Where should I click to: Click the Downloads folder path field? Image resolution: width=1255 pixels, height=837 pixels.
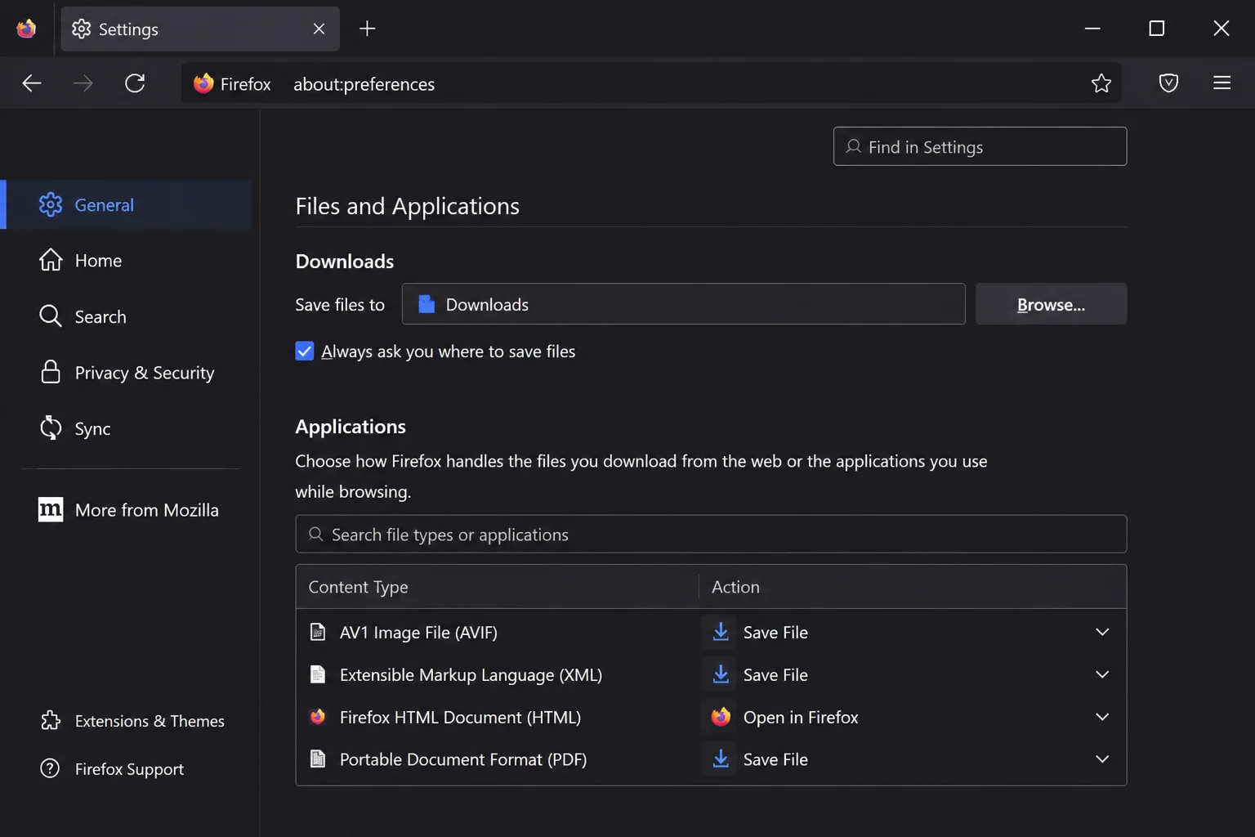[x=683, y=304]
